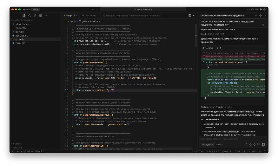Viewport: 278px width, 166px height.
Task: Open the Search view icon
Action: pyautogui.click(x=30, y=16)
